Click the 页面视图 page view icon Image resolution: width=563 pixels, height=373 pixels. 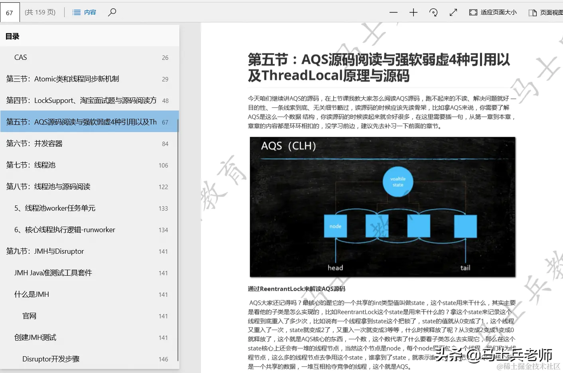coord(532,12)
